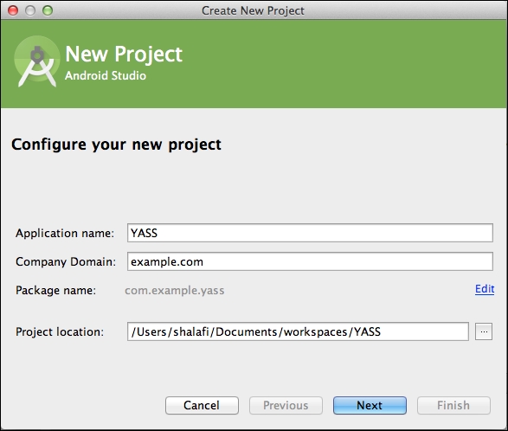Click the Android Studio subtitle text
Screen dimensions: 508x431
tap(106, 75)
